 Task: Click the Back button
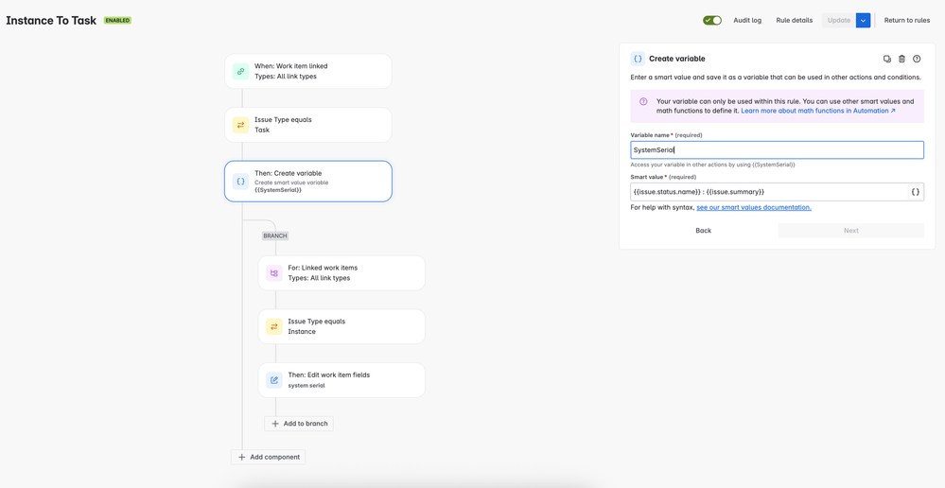[704, 231]
